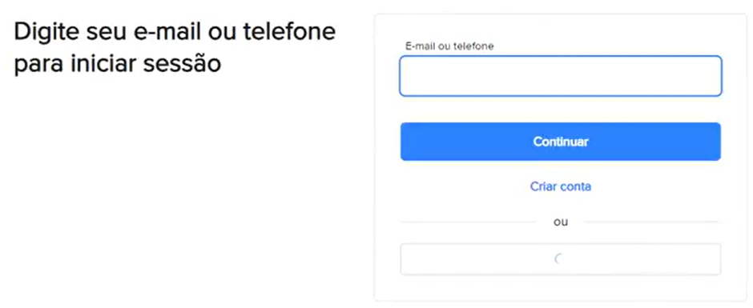The height and width of the screenshot is (308, 753).
Task: Click the 'para iniciar sessão' heading line
Action: [118, 63]
